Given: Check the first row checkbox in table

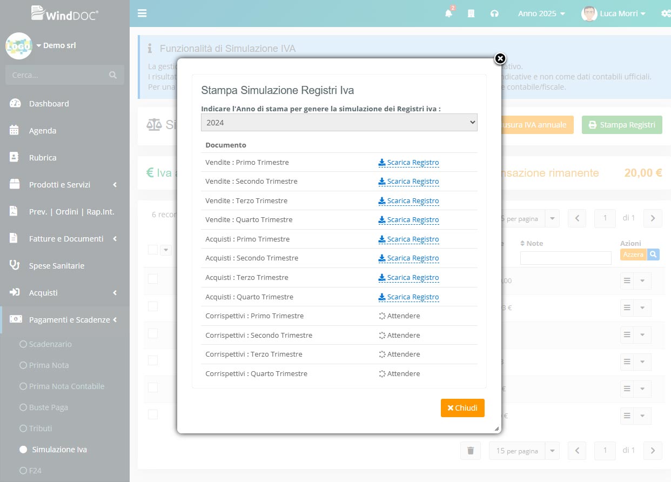Looking at the screenshot, I should (x=153, y=279).
